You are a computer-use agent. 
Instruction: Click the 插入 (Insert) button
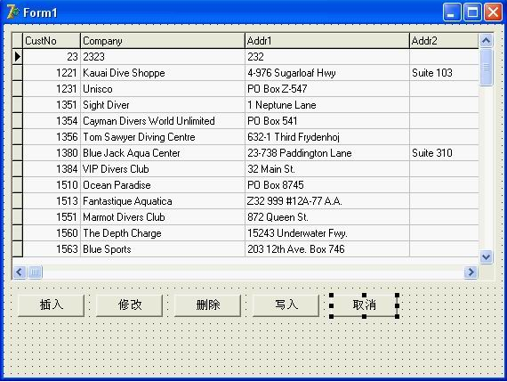tap(51, 305)
